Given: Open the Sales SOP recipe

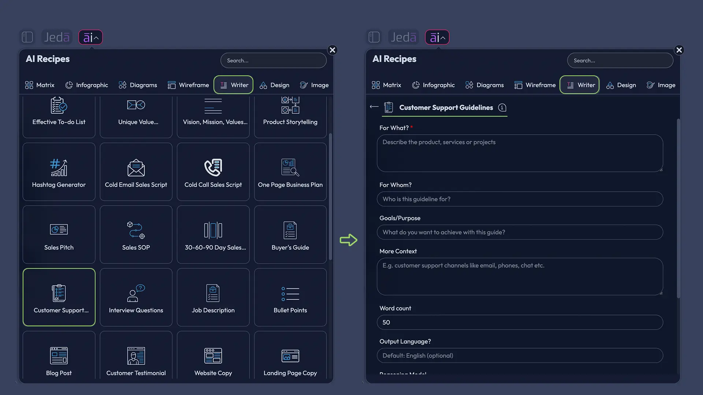Looking at the screenshot, I should click(x=136, y=234).
